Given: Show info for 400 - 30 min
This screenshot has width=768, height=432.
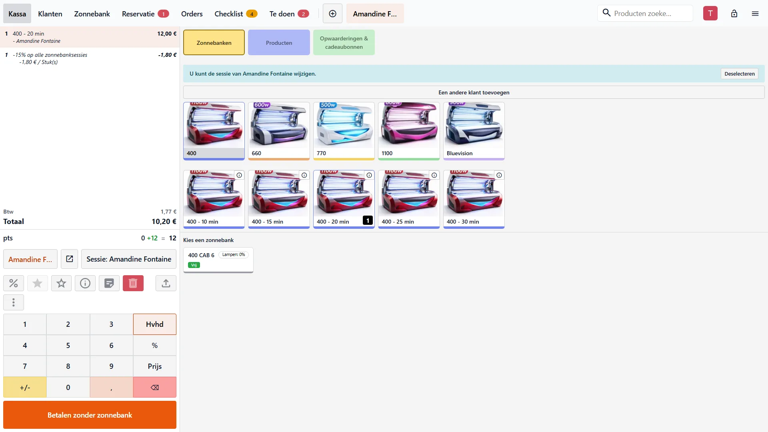Looking at the screenshot, I should click(x=499, y=175).
